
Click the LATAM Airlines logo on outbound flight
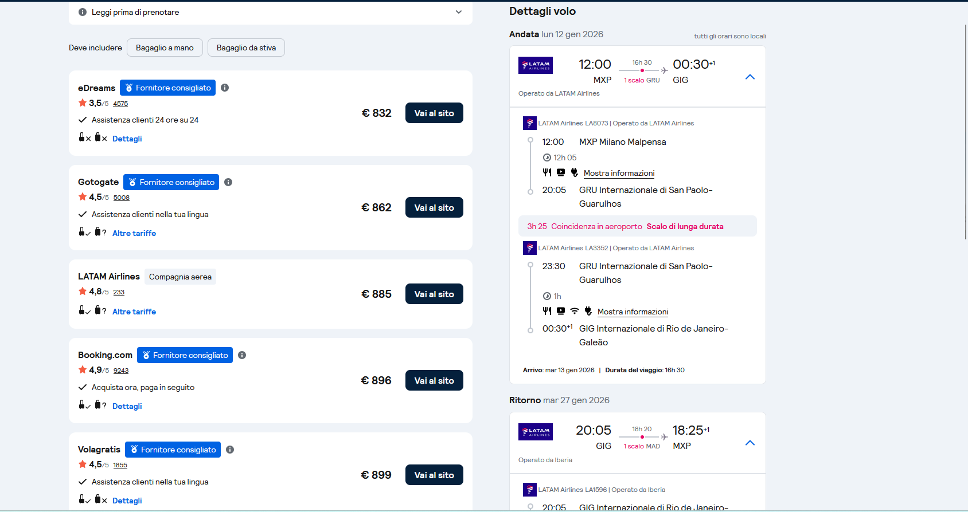click(x=535, y=65)
